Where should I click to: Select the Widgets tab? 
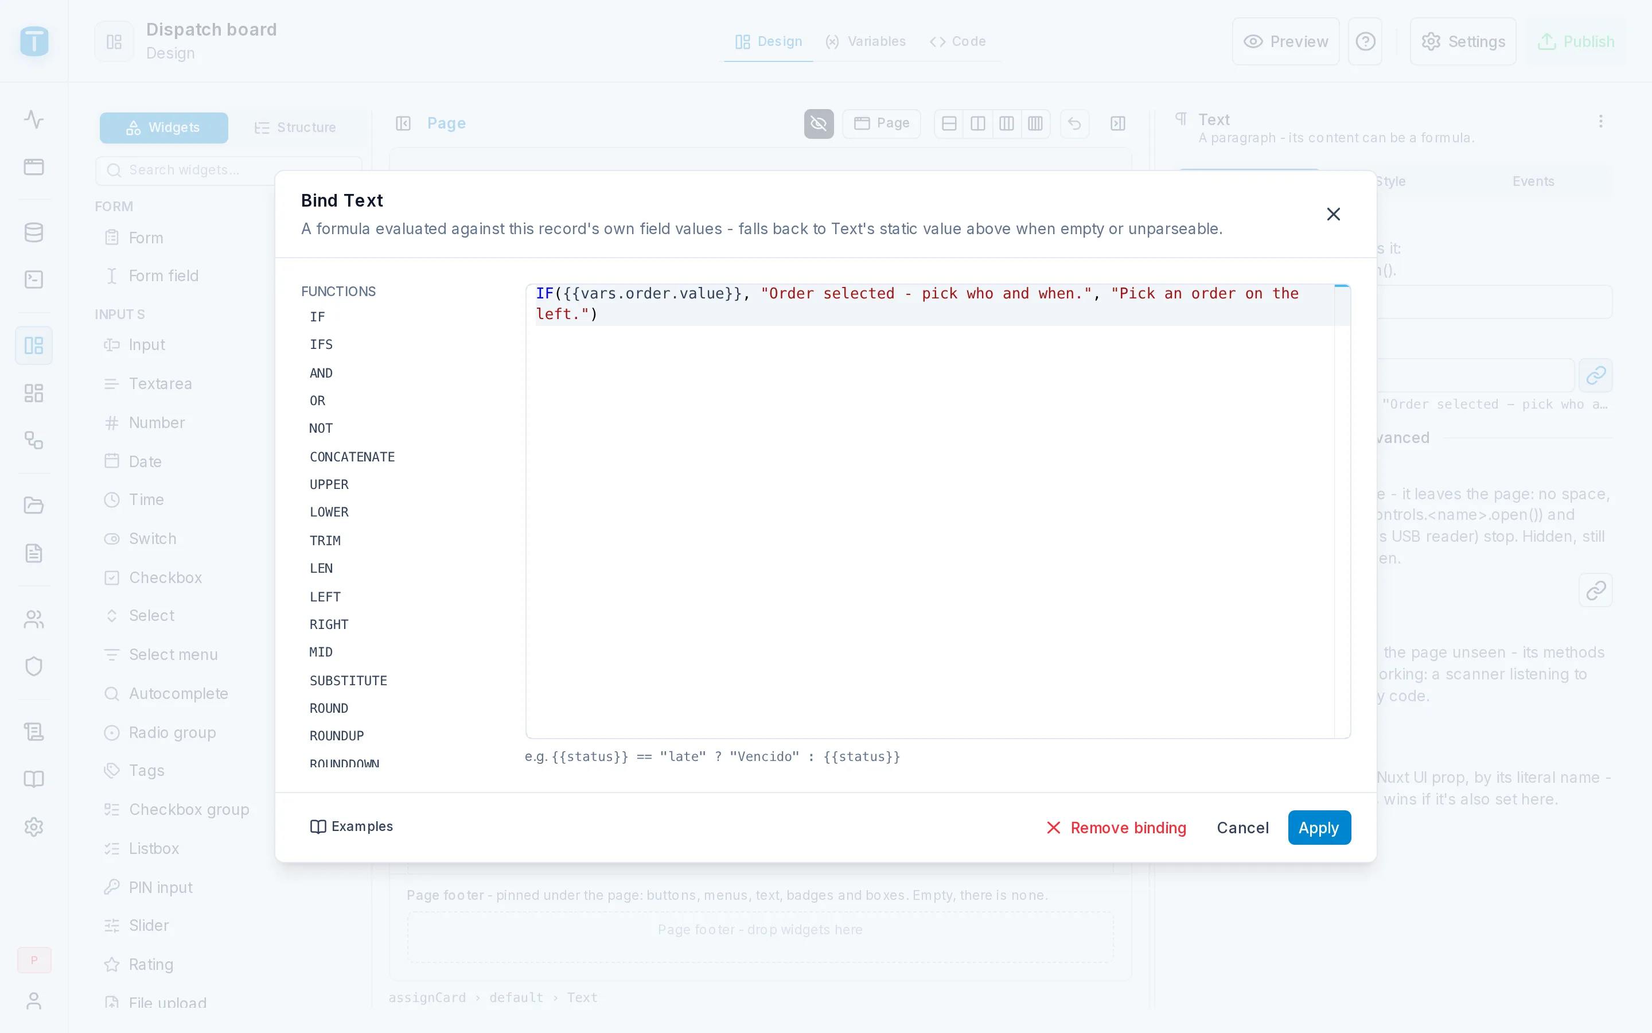(164, 128)
